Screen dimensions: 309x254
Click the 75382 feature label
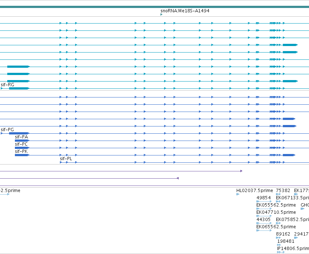click(283, 191)
